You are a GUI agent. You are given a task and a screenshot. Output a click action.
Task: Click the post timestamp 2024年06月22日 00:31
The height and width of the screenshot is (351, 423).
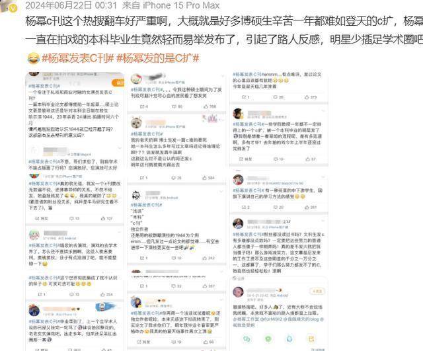[71, 5]
